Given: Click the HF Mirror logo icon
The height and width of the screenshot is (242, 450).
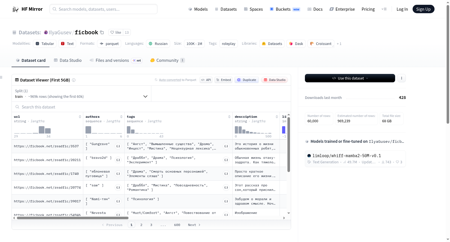Looking at the screenshot, I should coord(15,9).
